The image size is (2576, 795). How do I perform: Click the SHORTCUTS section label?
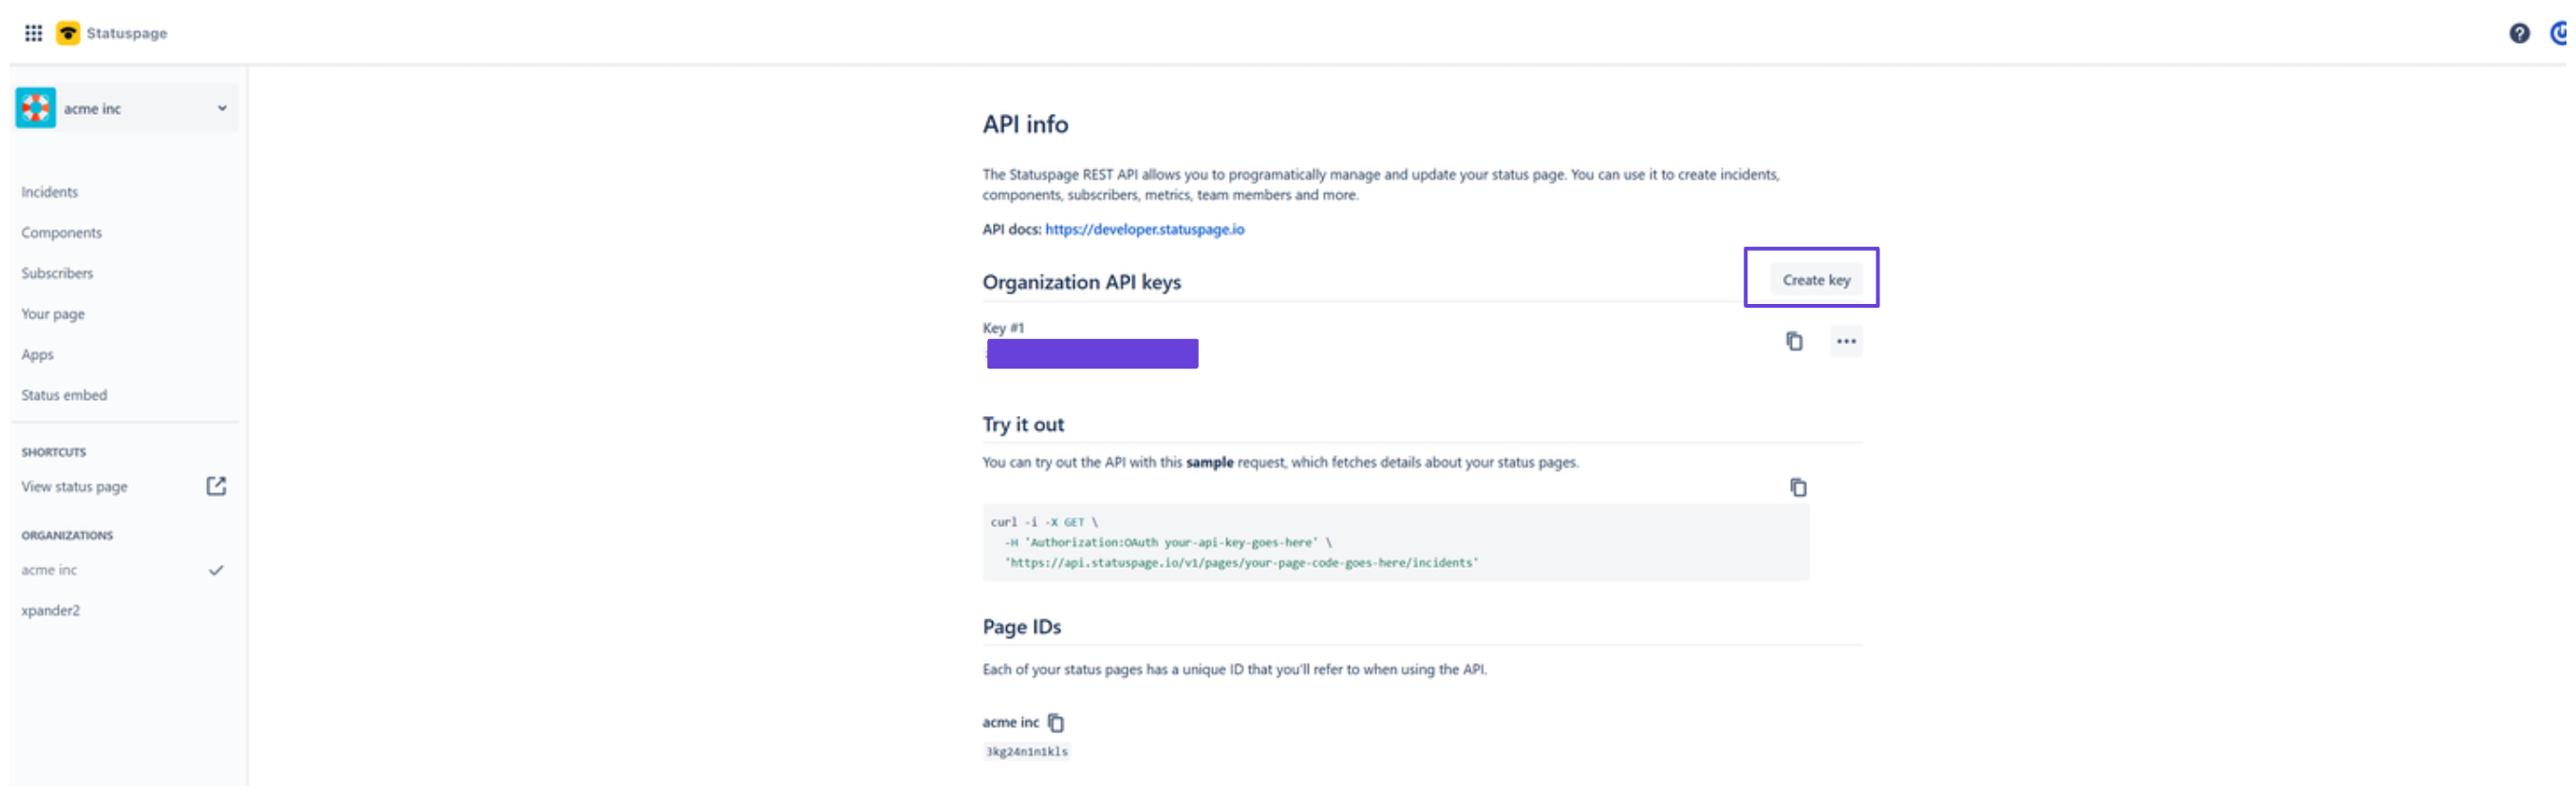click(x=54, y=452)
